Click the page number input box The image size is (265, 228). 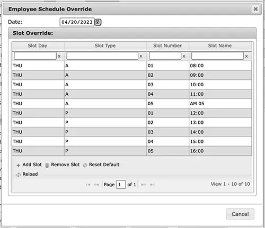tap(121, 185)
